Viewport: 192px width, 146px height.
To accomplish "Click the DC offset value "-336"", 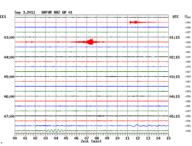I will (188, 121).
